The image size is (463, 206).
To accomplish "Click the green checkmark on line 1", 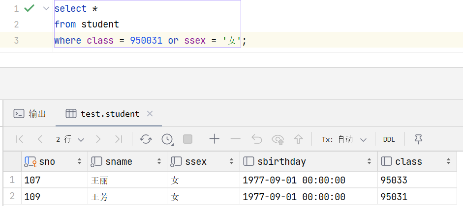I will 29,8.
